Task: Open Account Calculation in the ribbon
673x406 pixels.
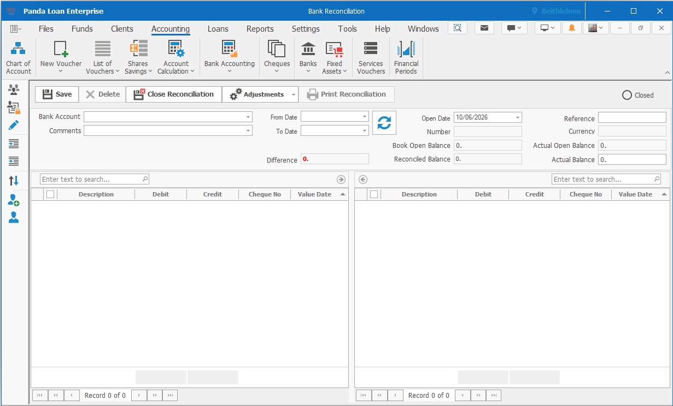Action: coord(176,58)
